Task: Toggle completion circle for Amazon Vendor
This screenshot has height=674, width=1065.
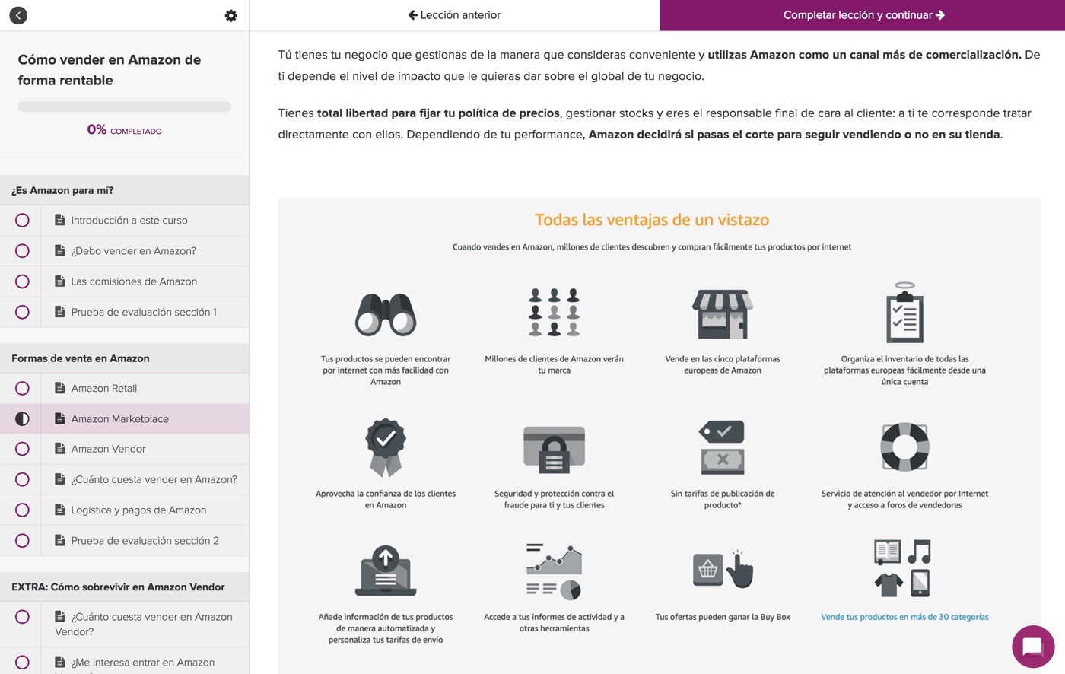Action: (22, 449)
